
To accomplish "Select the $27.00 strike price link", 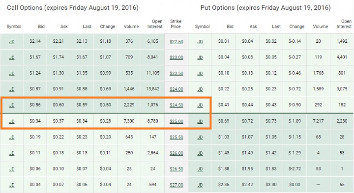I will coord(177,185).
